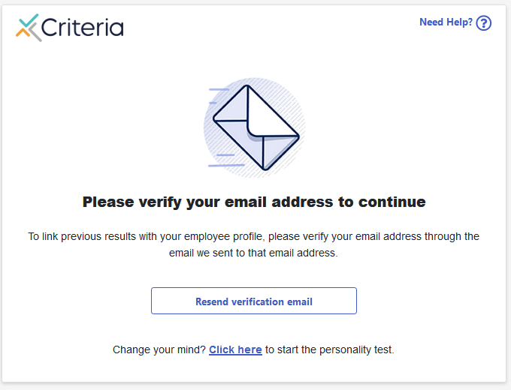Click the 'Please verify your email address' heading
This screenshot has width=511, height=390.
click(254, 202)
